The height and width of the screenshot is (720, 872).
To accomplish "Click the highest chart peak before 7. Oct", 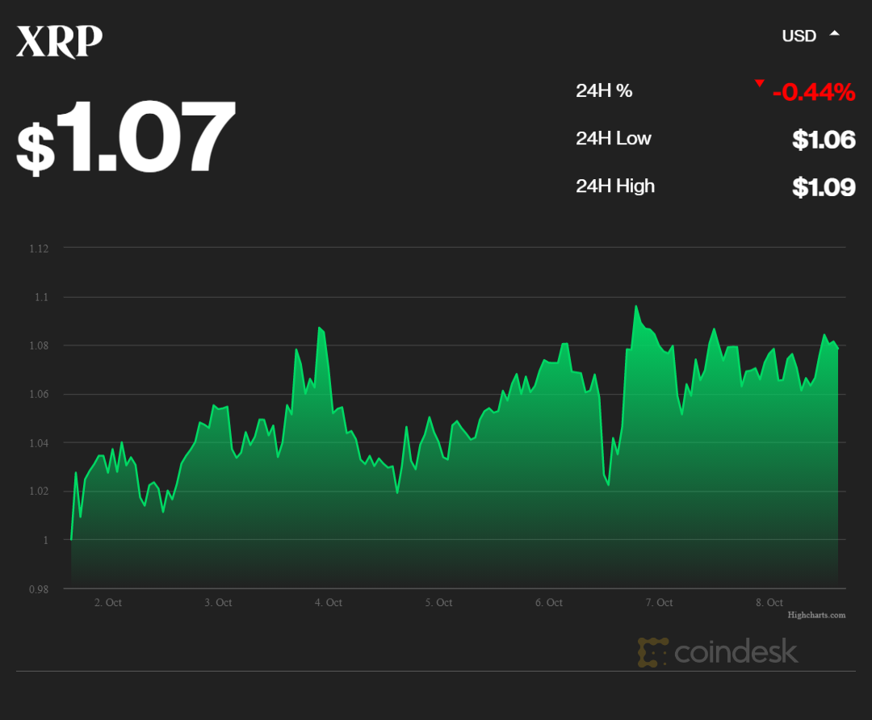I will tap(636, 306).
